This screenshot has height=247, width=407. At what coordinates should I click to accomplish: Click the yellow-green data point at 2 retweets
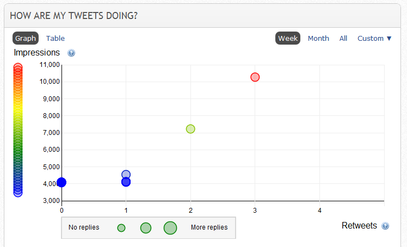(190, 129)
